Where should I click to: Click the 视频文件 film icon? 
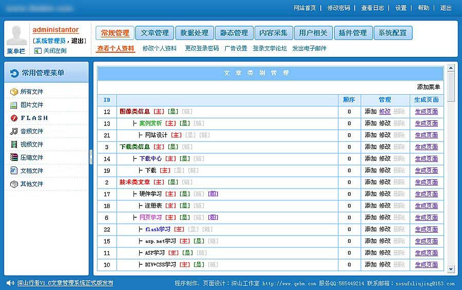coord(14,144)
